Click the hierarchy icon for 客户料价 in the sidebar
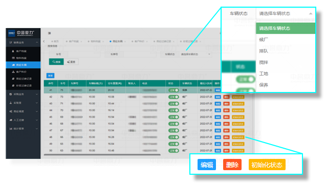 point(13,72)
